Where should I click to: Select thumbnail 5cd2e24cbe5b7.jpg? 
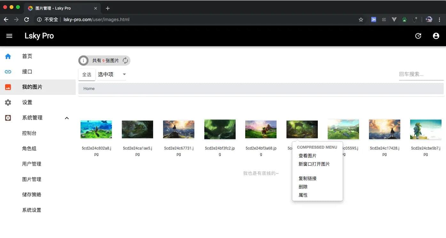point(426,129)
